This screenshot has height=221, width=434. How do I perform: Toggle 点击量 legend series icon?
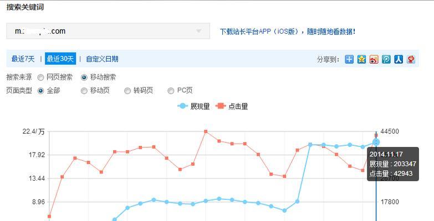point(221,106)
